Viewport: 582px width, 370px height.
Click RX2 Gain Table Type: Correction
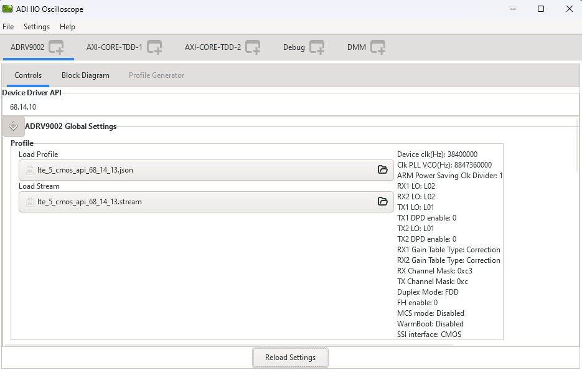pyautogui.click(x=448, y=260)
